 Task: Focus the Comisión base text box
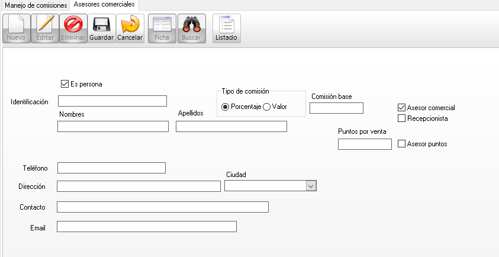click(336, 108)
